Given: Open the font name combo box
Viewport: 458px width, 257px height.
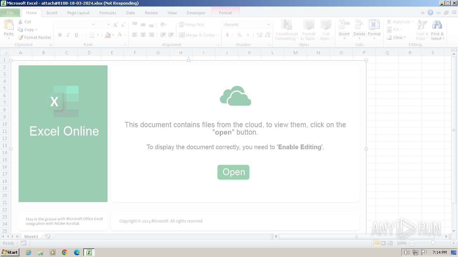Looking at the screenshot, I should click(76, 25).
